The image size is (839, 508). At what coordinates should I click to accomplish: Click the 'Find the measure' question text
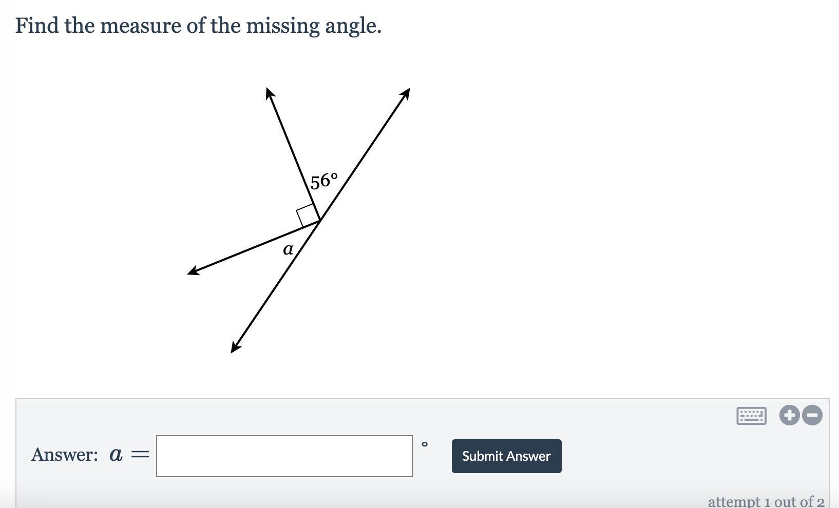click(98, 26)
